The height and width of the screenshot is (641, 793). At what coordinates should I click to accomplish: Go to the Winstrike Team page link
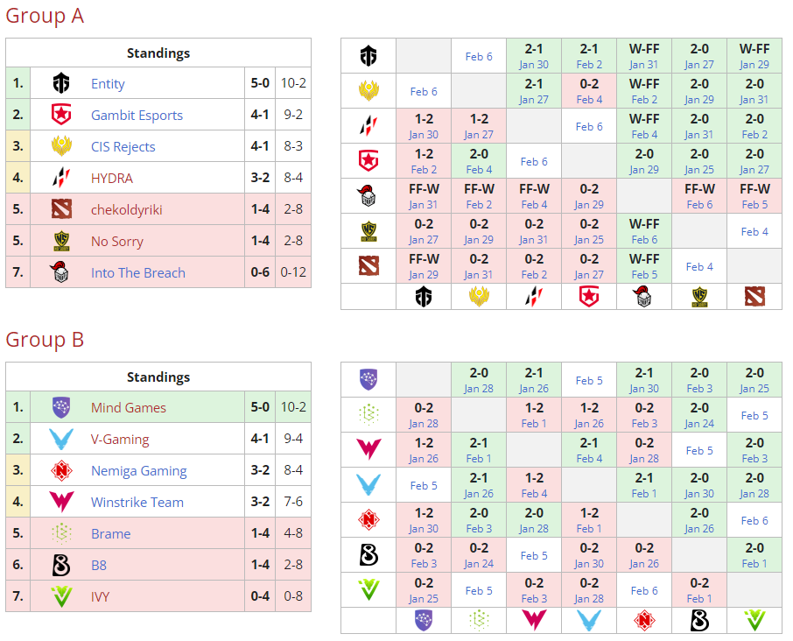point(137,503)
